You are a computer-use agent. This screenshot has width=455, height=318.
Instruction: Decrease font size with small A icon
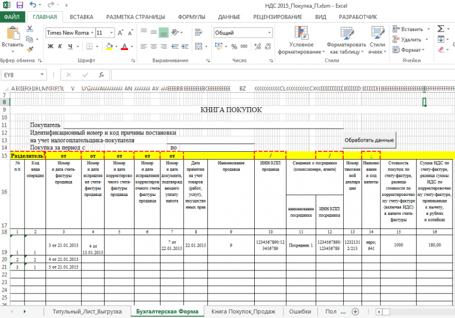[x=130, y=32]
